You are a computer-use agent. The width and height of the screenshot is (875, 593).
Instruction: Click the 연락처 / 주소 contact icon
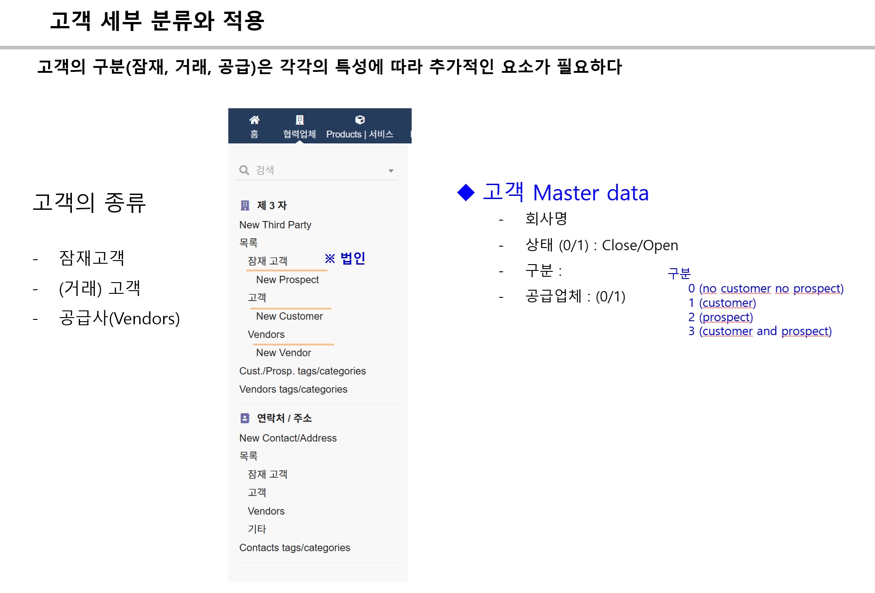pyautogui.click(x=245, y=418)
